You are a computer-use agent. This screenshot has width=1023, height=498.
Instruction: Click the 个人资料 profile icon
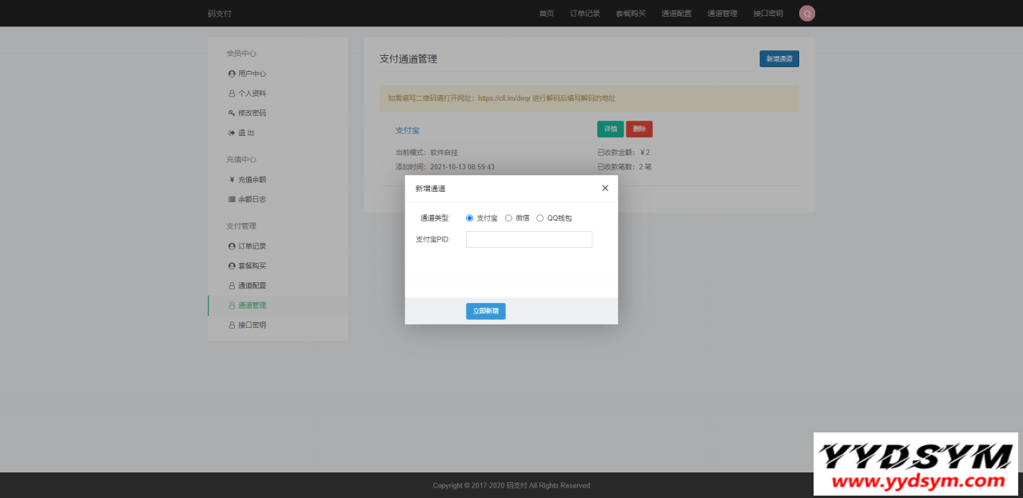232,94
